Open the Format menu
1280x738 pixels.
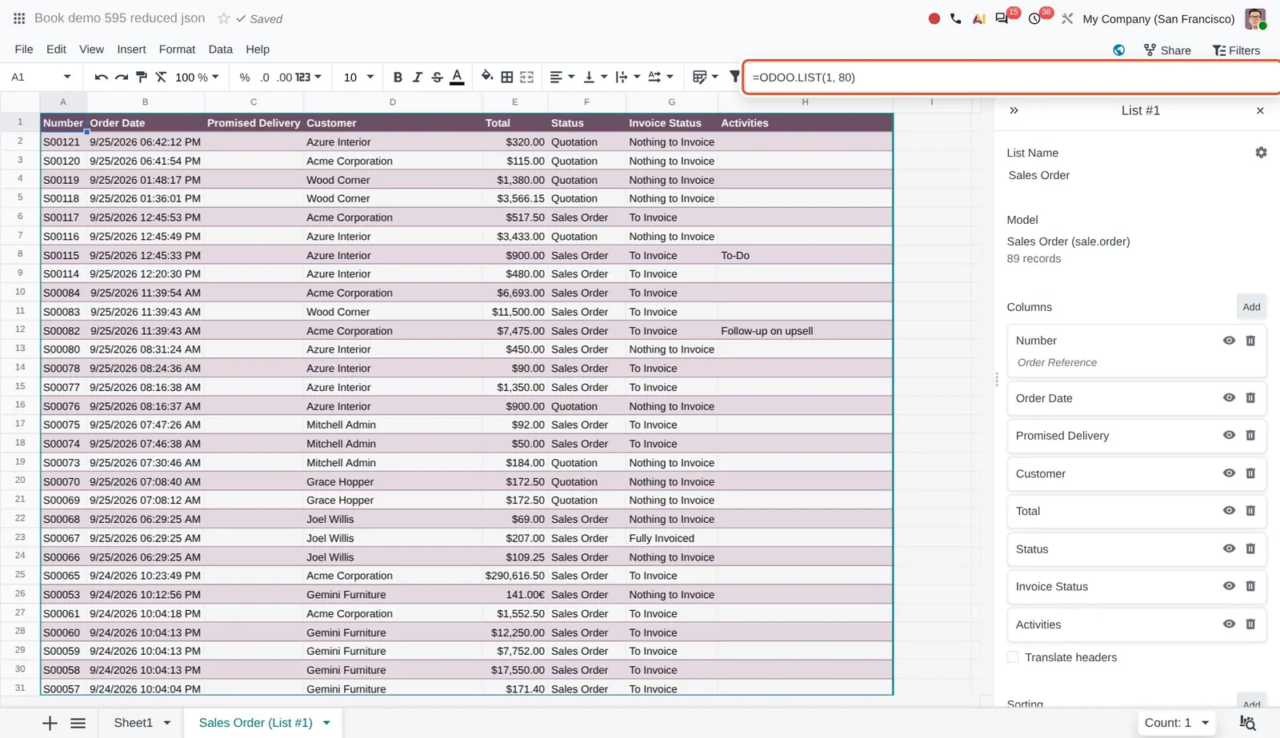177,49
